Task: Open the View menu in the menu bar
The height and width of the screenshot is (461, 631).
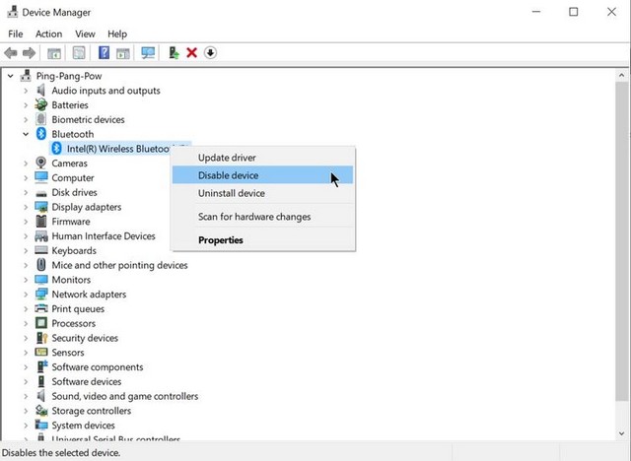Action: 85,33
